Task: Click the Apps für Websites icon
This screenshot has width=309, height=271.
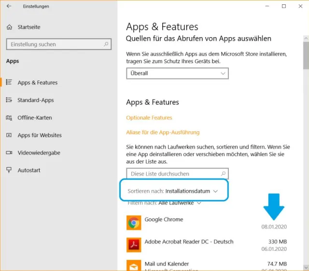Action: point(9,135)
